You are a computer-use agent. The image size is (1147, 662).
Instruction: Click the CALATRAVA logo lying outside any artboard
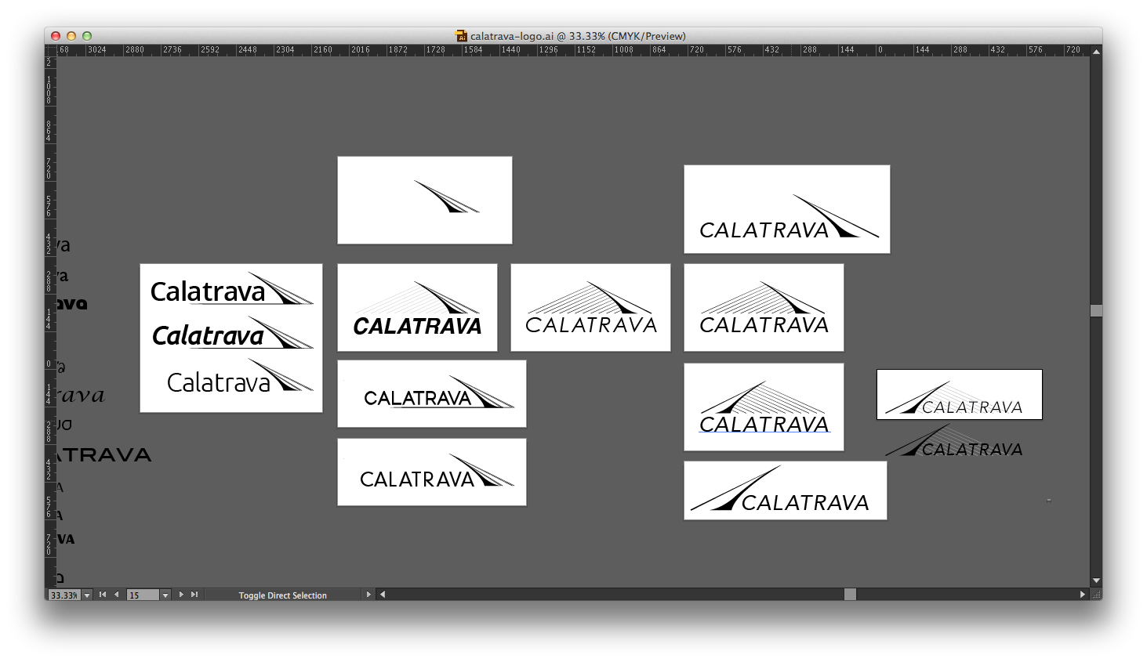(x=954, y=441)
